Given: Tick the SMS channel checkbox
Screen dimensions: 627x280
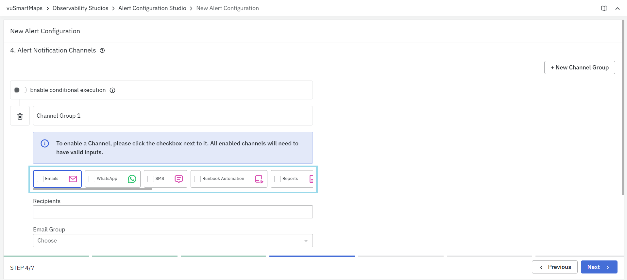Looking at the screenshot, I should [151, 179].
